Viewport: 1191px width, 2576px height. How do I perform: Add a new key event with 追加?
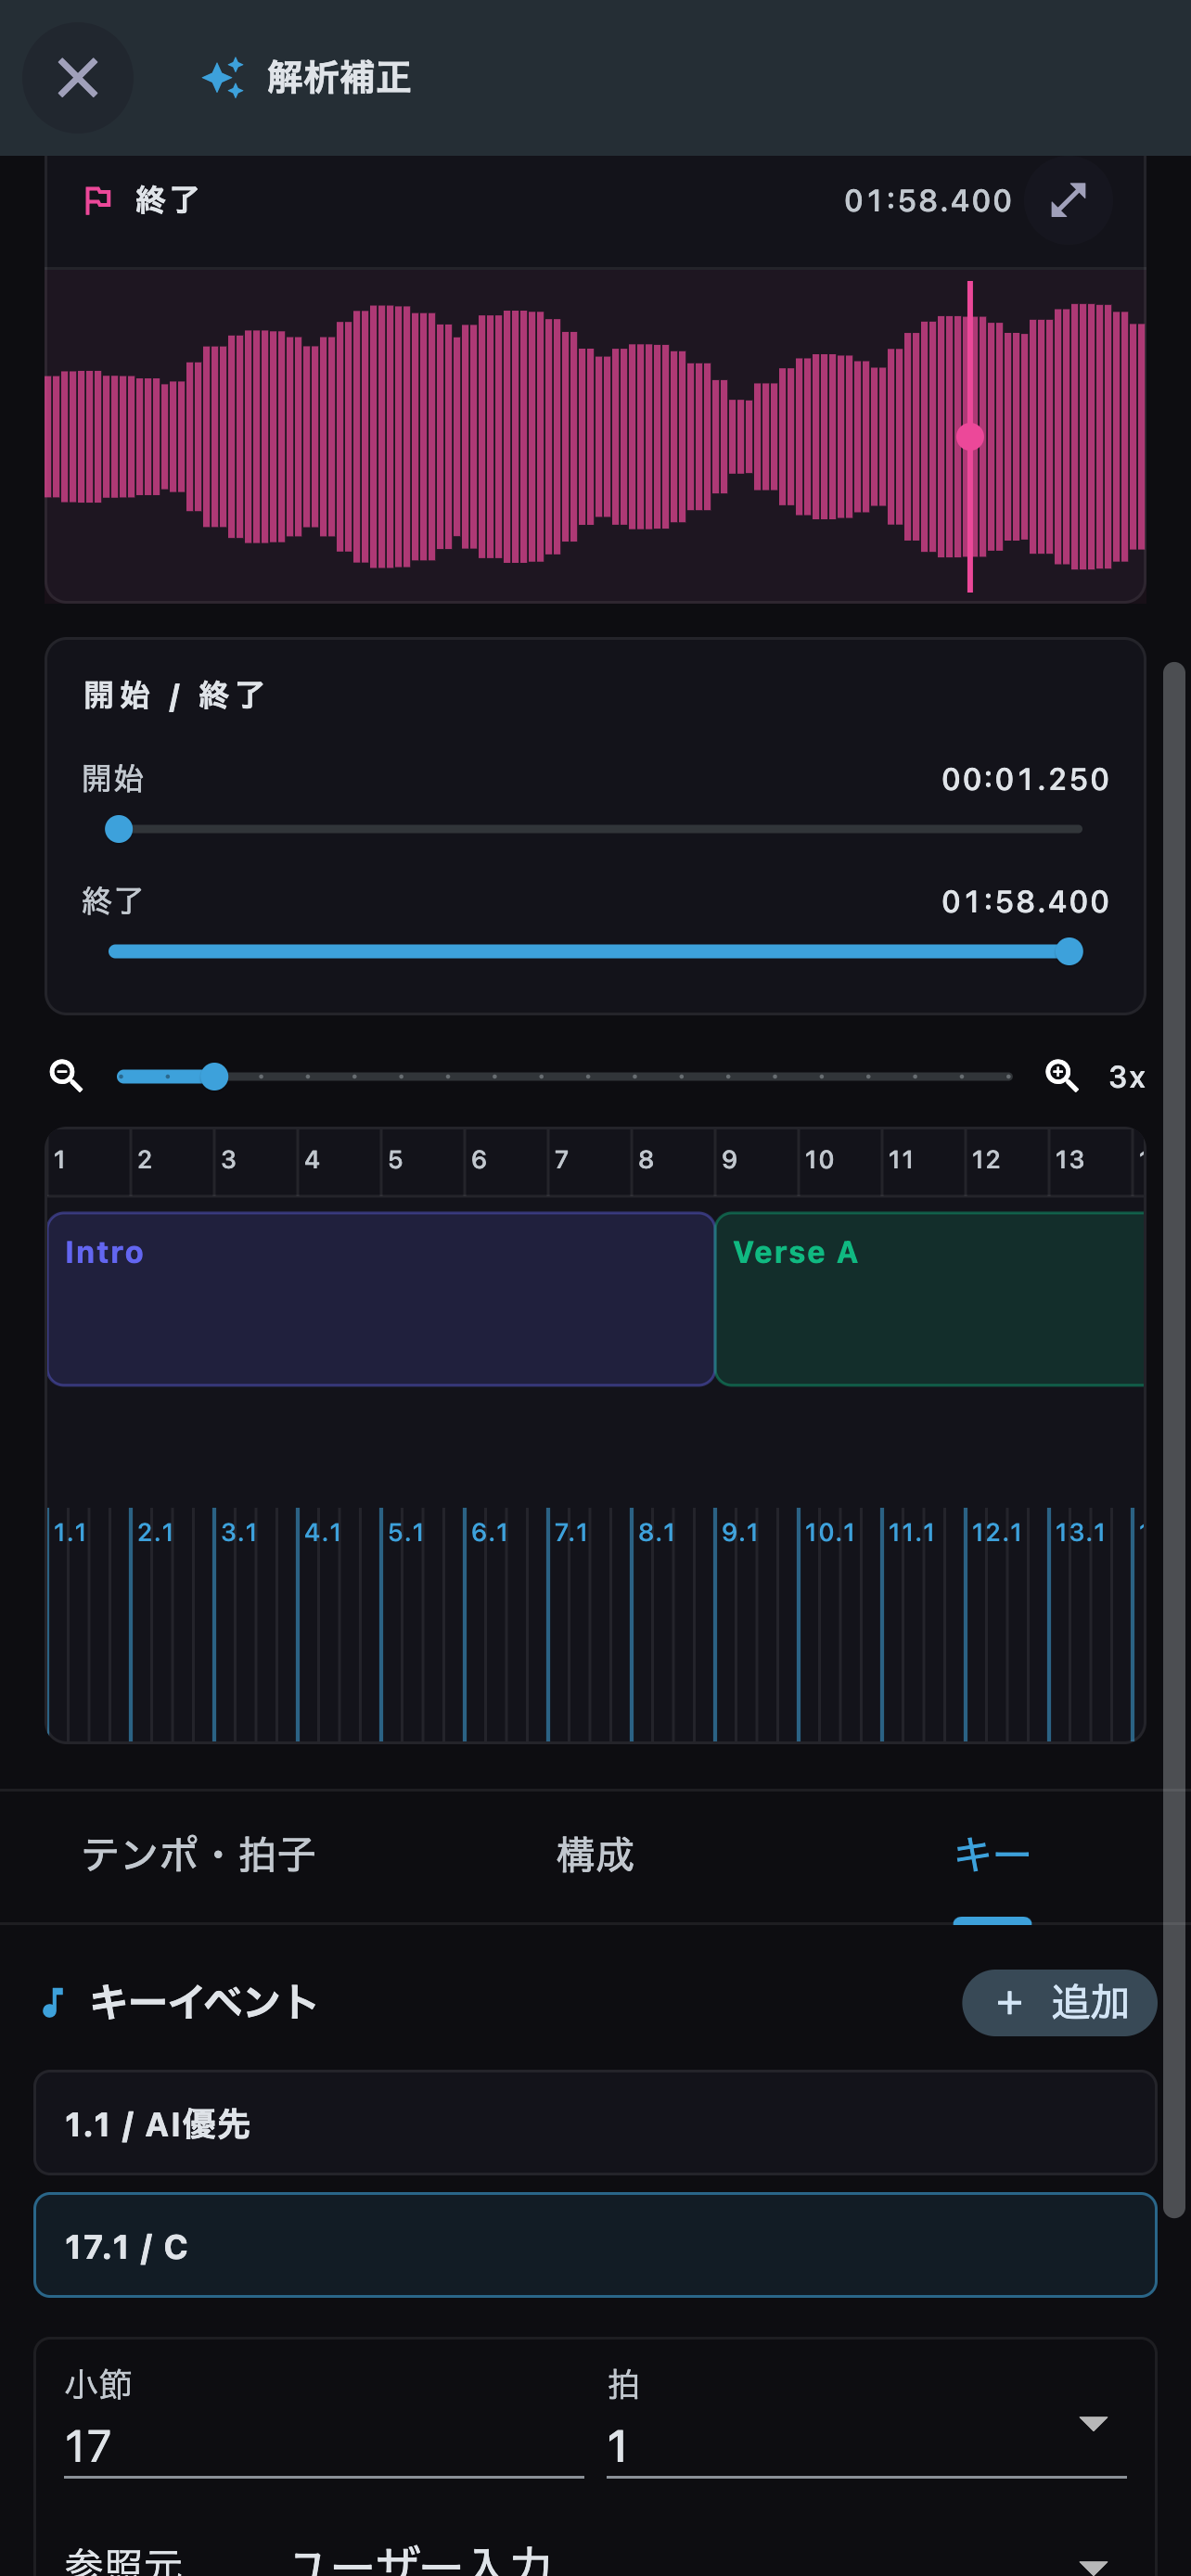tap(1059, 2002)
